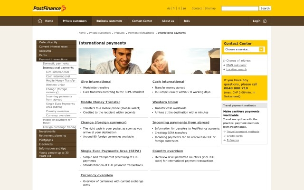Click the Login padlock icon
This screenshot has height=190, width=304.
point(265,21)
